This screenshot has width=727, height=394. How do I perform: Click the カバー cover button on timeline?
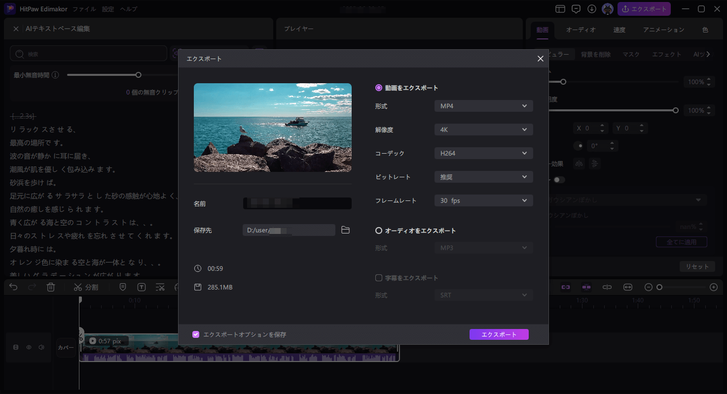(x=66, y=347)
